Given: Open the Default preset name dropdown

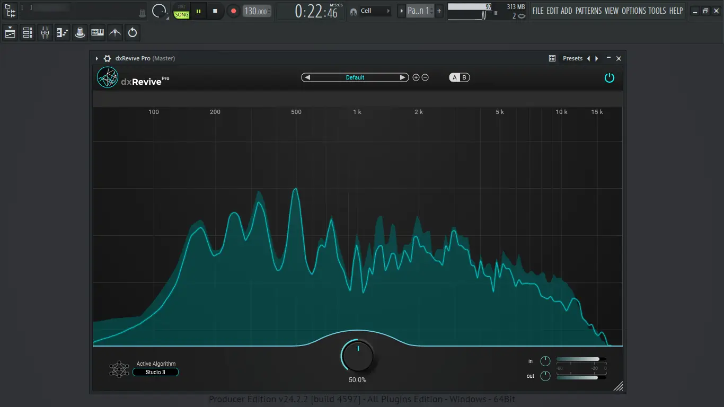Looking at the screenshot, I should point(355,77).
